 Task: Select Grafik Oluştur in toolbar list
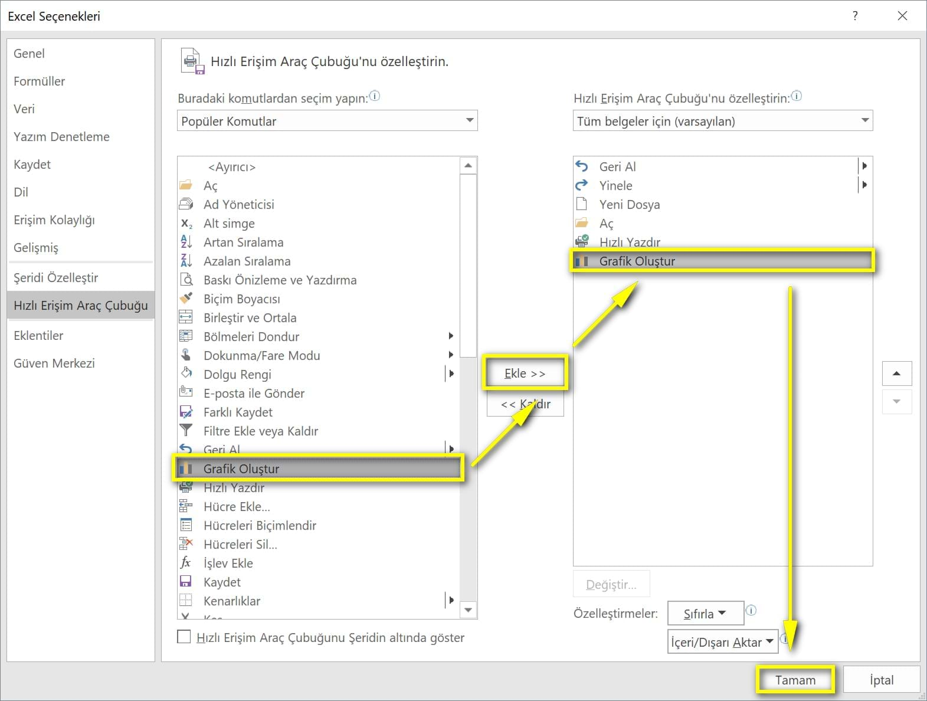click(x=722, y=261)
